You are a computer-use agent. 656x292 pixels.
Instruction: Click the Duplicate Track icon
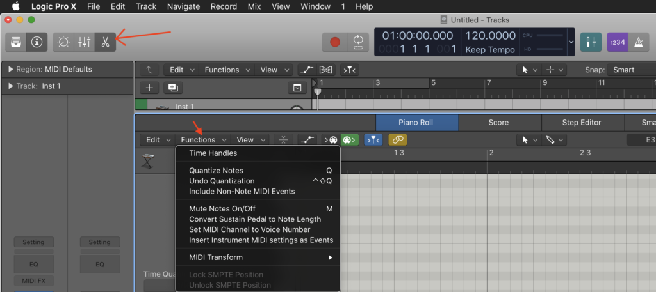(173, 88)
